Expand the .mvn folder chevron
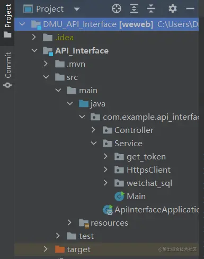The width and height of the screenshot is (204, 259). pyautogui.click(x=46, y=64)
